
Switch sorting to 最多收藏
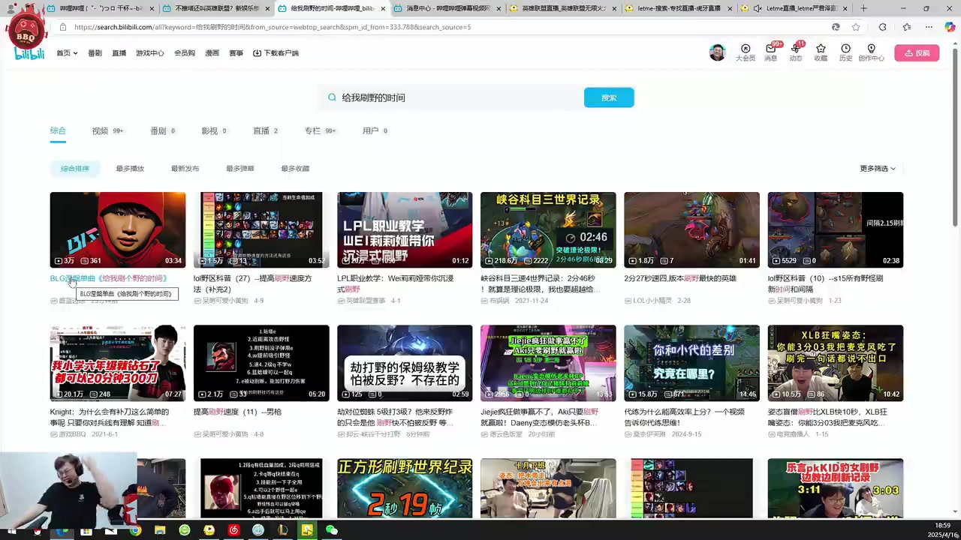tap(294, 168)
